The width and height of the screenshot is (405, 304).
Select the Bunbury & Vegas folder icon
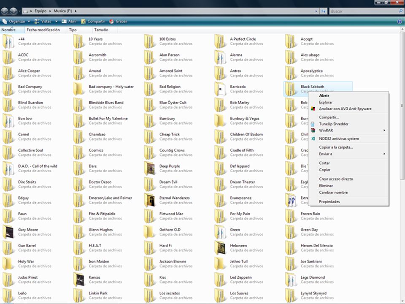(x=220, y=121)
